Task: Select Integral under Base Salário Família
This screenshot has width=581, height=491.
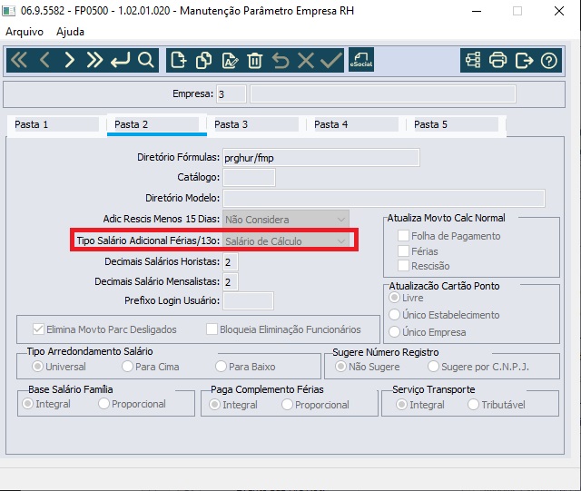Action: [28, 404]
